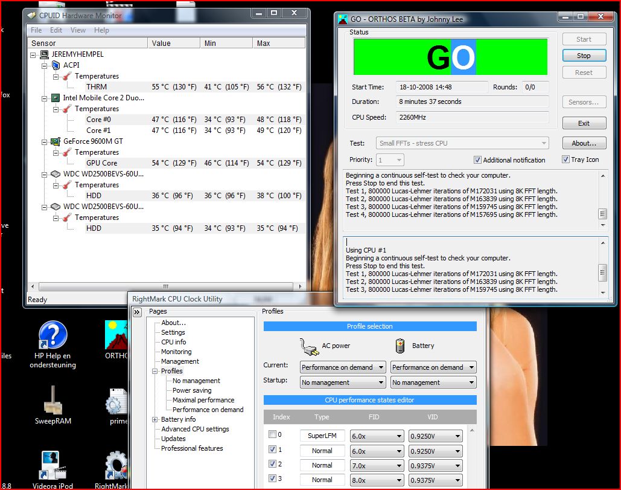Click the About... button in ORTHOS
621x490 pixels.
coord(584,143)
